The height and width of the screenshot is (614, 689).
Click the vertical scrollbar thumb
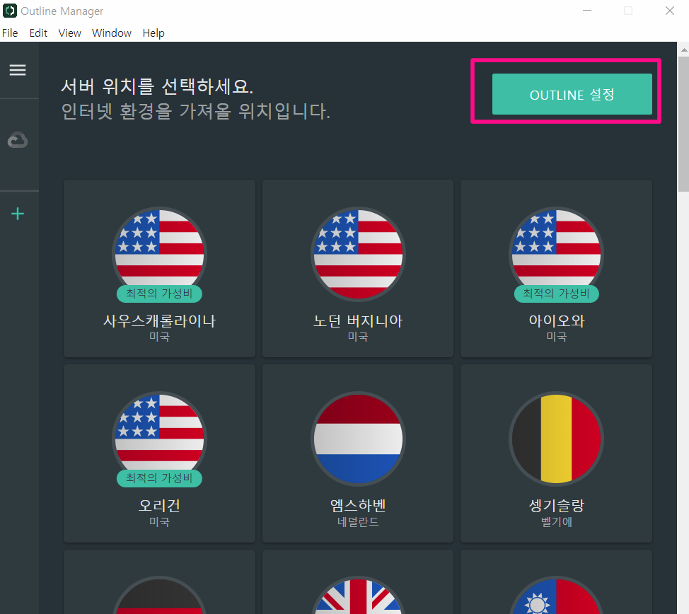point(683,124)
